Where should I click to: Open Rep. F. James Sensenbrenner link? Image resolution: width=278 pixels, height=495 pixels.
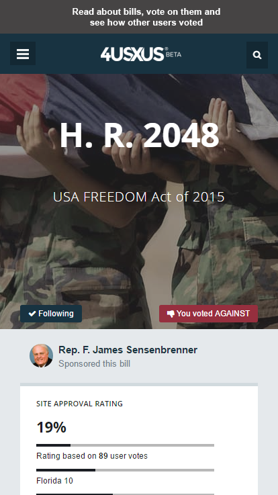tap(128, 350)
